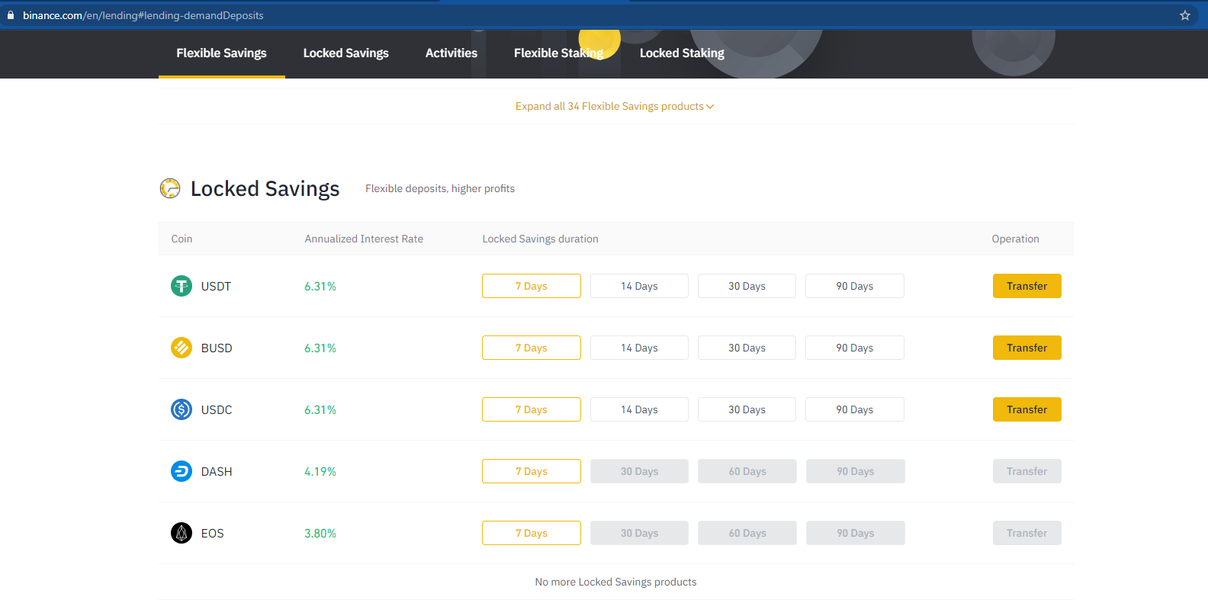Click the disabled 90 Days option for DASH
The image size is (1208, 600).
coord(856,471)
